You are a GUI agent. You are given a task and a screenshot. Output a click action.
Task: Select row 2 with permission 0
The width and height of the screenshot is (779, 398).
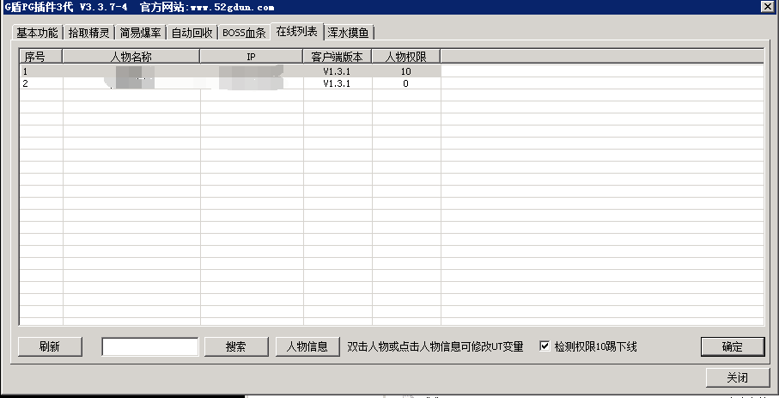[x=230, y=83]
